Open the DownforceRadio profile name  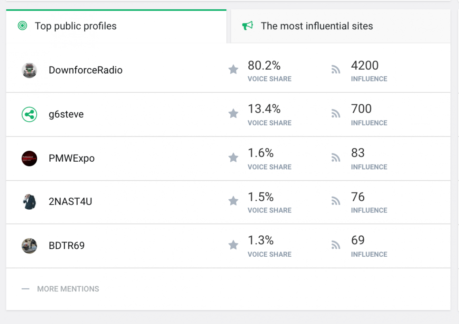(x=85, y=70)
